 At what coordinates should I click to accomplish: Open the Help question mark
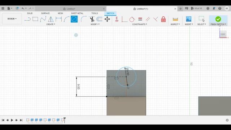pyautogui.click(x=220, y=8)
